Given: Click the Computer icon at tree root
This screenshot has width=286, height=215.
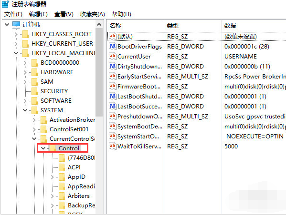Looking at the screenshot, I should coord(16,25).
